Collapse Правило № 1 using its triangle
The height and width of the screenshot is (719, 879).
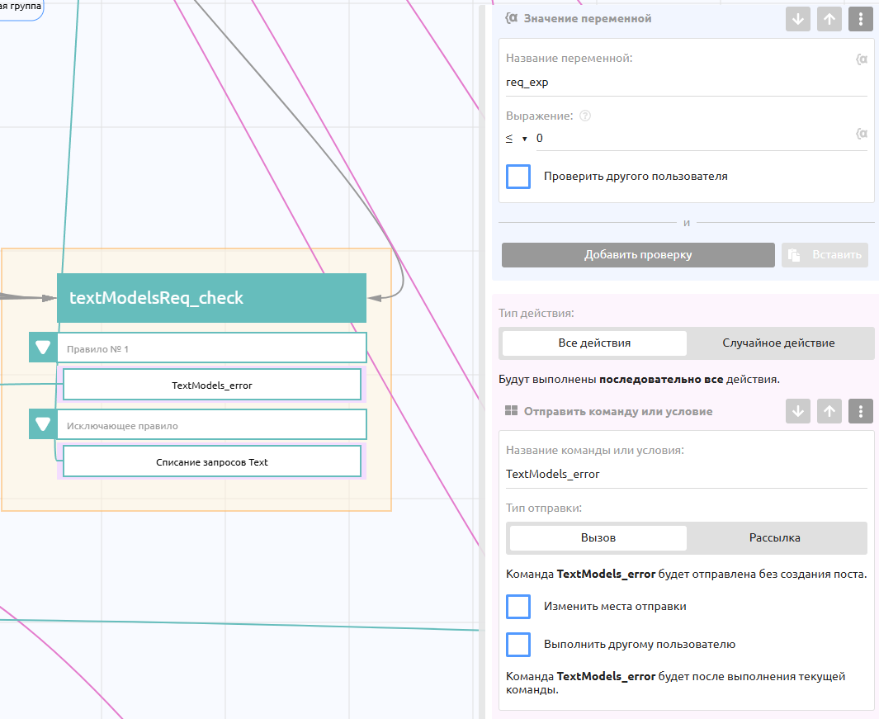pos(43,348)
